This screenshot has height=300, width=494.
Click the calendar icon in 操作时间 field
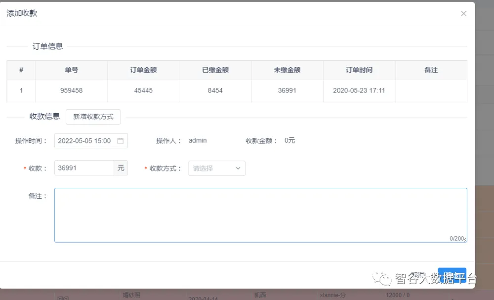120,141
